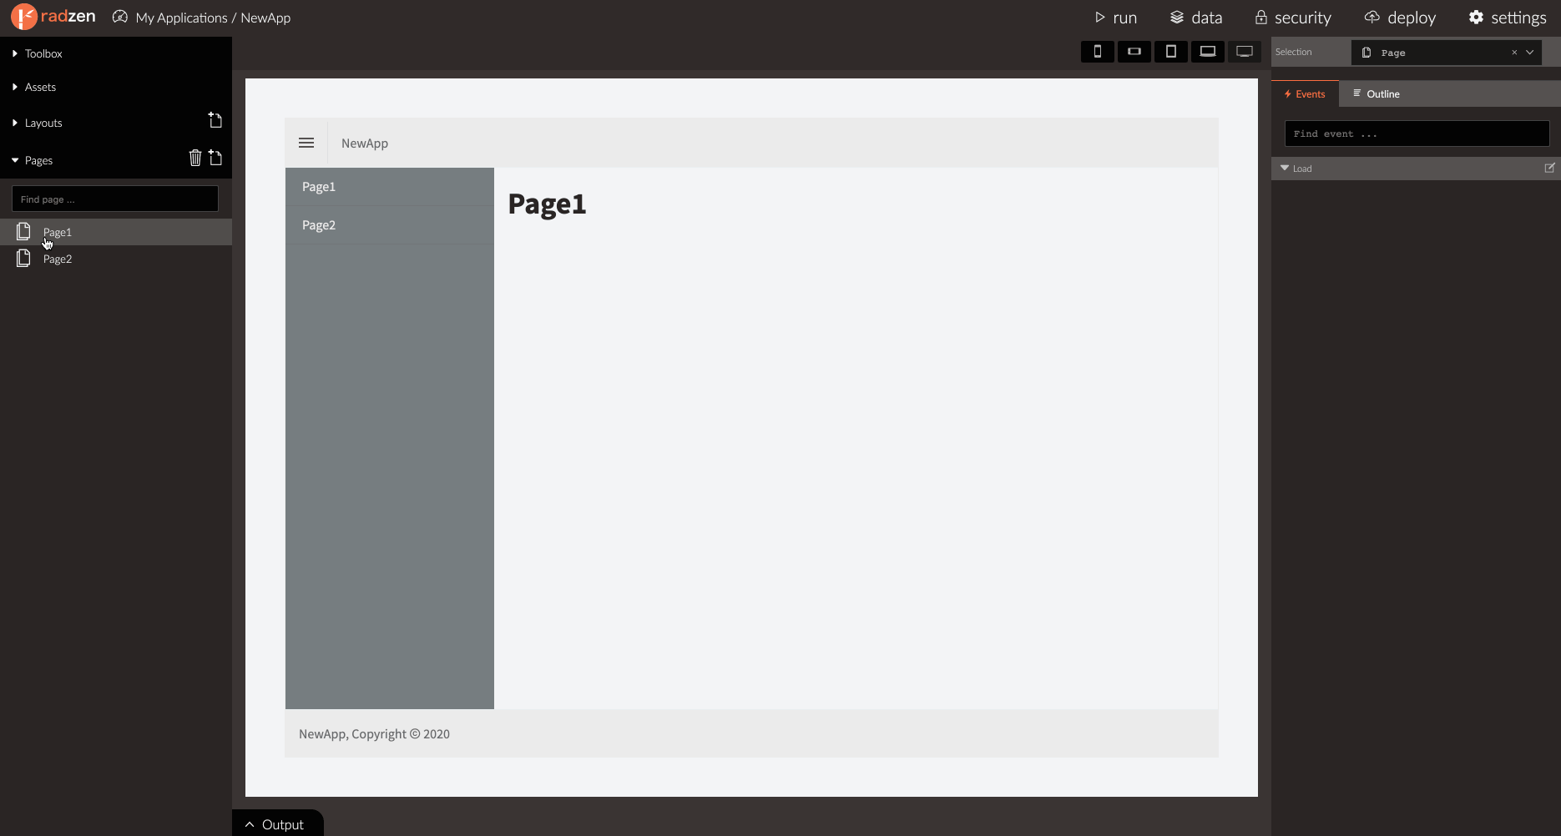Screen dimensions: 1561x836
Task: Select the phone landscape device preview icon
Action: pos(1134,52)
